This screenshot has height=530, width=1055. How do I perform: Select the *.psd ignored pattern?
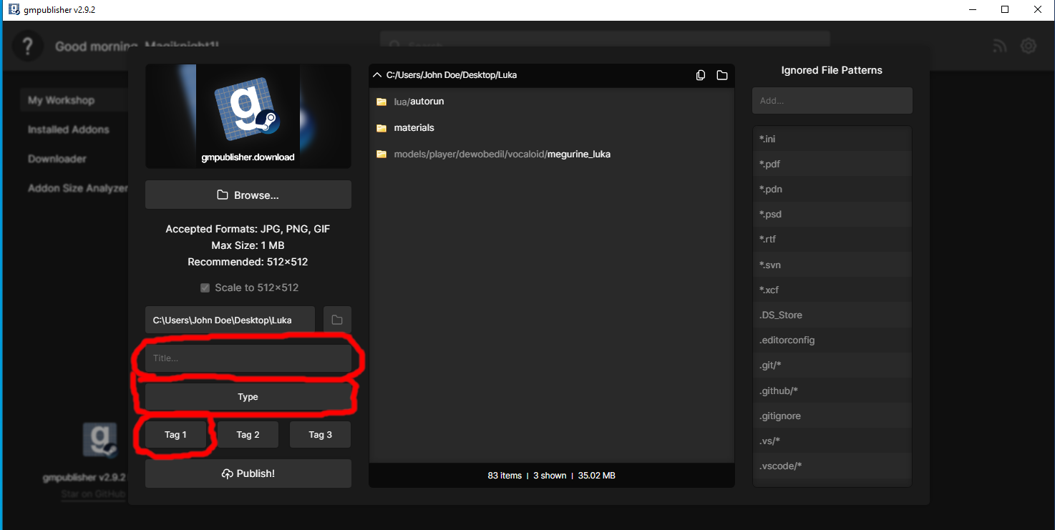coord(832,214)
